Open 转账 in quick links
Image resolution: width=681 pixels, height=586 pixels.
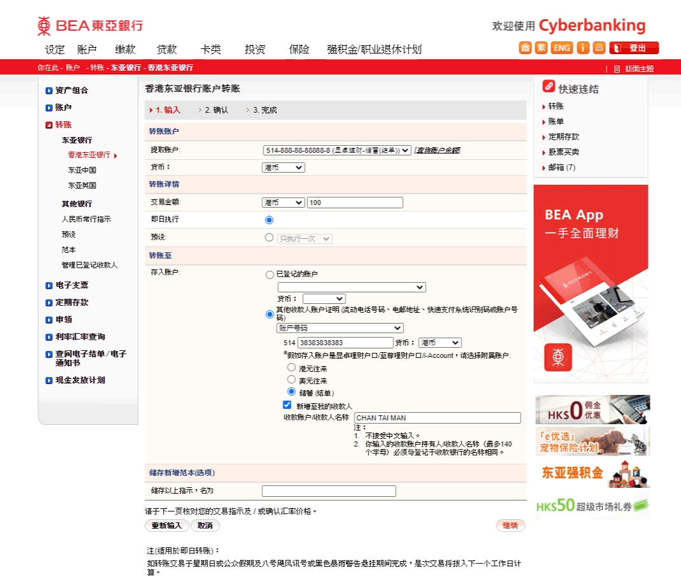[x=556, y=106]
